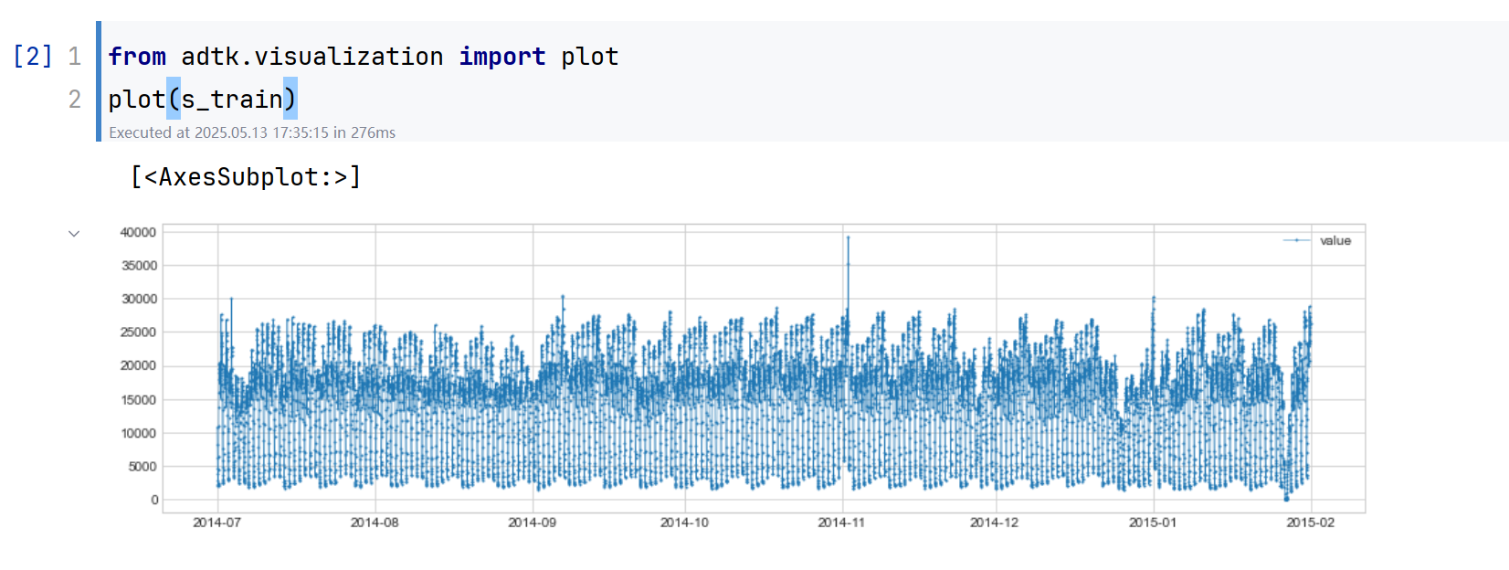The width and height of the screenshot is (1509, 570).
Task: Click the 20000 y-axis label
Action: click(139, 365)
